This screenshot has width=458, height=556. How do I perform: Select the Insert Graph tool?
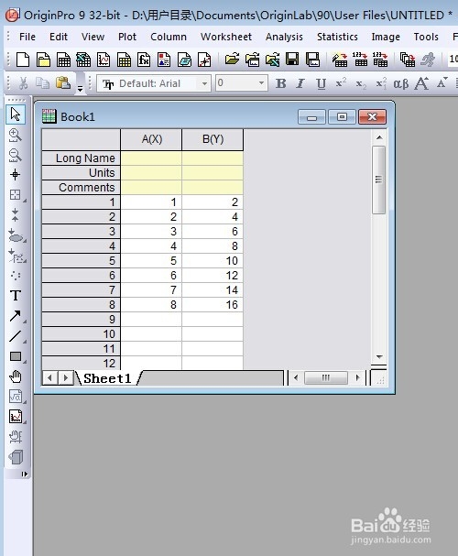16,417
